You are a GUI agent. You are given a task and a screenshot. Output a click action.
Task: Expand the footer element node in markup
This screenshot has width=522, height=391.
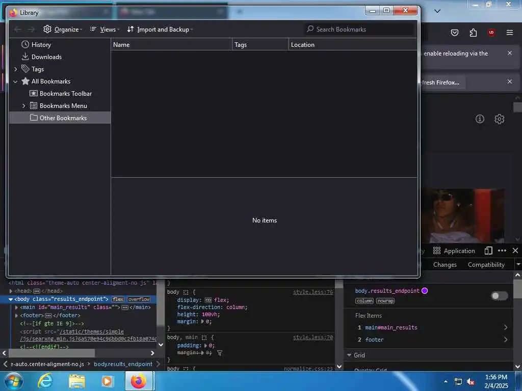click(17, 315)
